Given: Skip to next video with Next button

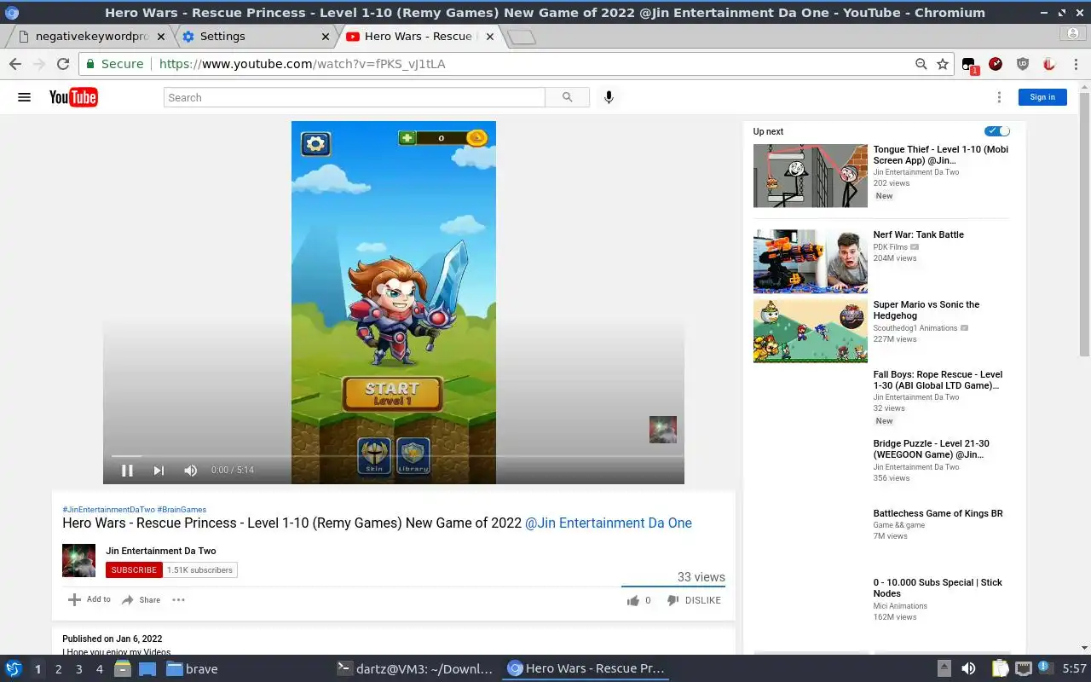Looking at the screenshot, I should coord(159,470).
